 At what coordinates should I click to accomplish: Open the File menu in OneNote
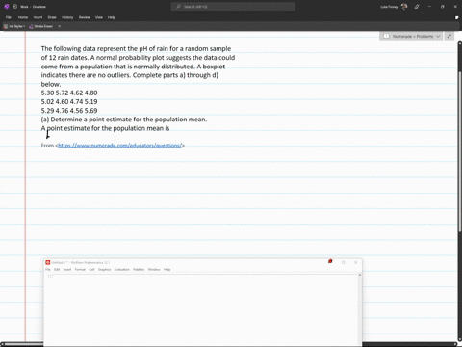(x=9, y=17)
